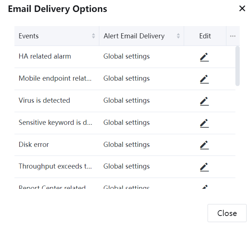Image resolution: width=252 pixels, height=225 pixels.
Task: Click the Close button
Action: [x=227, y=213]
